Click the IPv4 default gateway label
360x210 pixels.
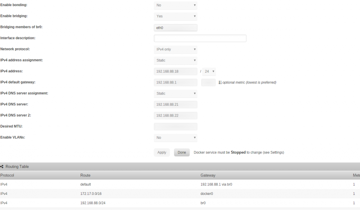coord(18,82)
